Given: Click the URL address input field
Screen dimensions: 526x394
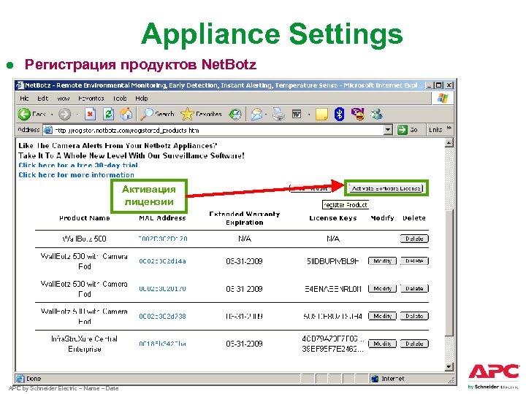Looking at the screenshot, I should point(218,130).
